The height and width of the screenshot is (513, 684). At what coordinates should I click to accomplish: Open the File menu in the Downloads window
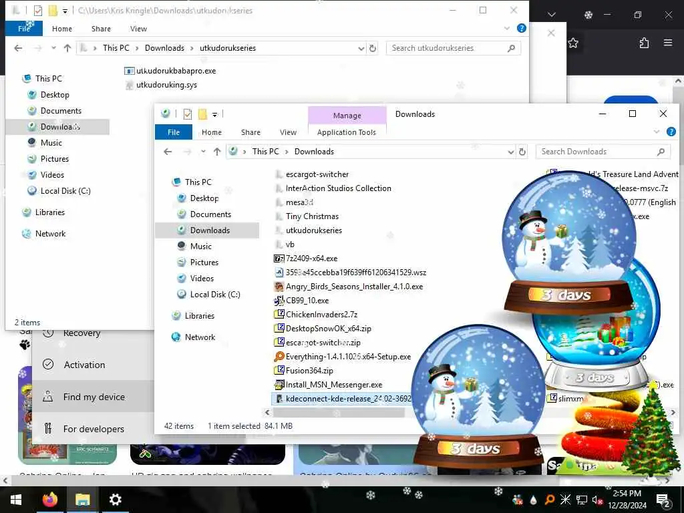point(174,132)
